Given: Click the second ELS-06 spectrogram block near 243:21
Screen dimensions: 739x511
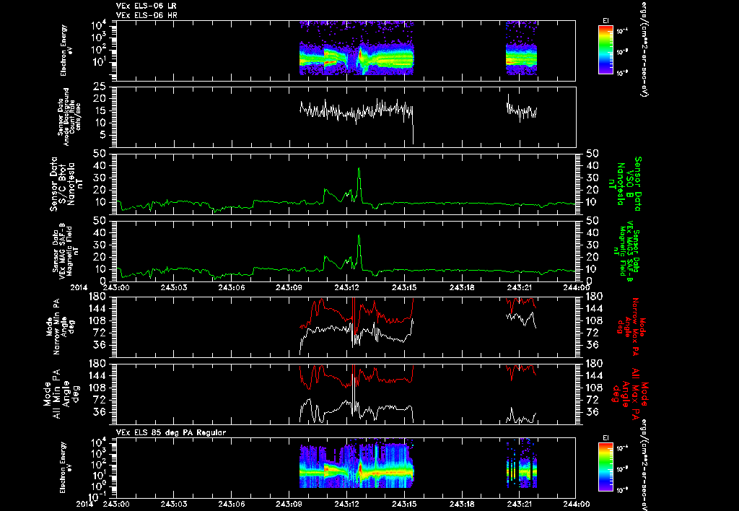Looking at the screenshot, I should (521, 48).
